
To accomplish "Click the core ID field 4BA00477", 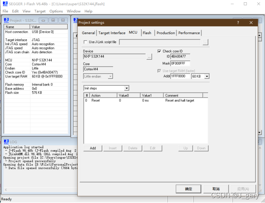I will tap(180, 56).
